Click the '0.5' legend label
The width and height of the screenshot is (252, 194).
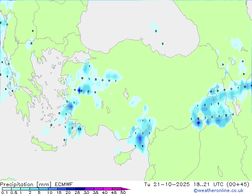(14, 192)
